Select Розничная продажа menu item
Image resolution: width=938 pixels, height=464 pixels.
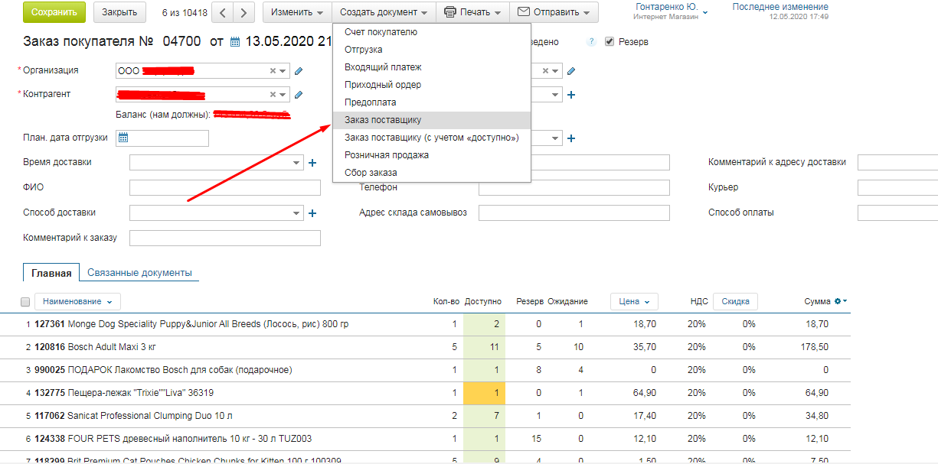click(431, 155)
